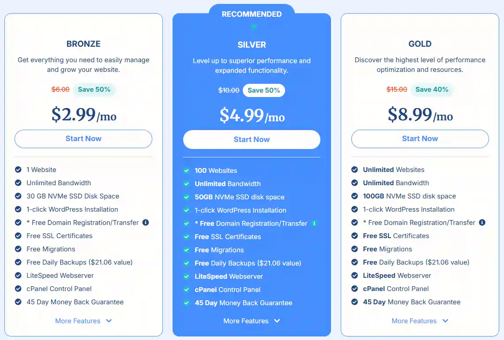Viewport: 504px width, 340px height.
Task: Click Start Now on the Bronze plan
Action: tap(83, 139)
